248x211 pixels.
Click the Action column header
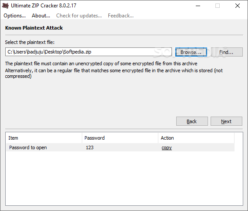196,138
